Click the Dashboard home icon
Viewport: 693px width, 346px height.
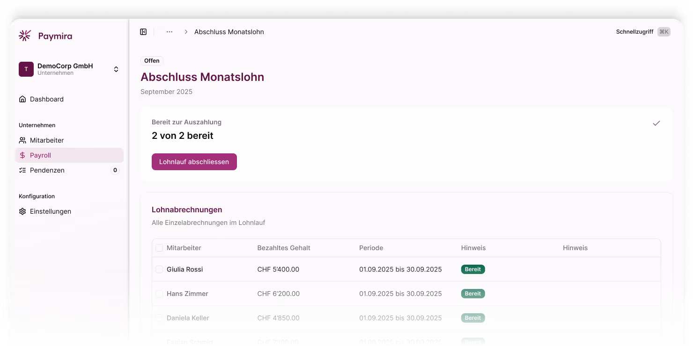[22, 99]
